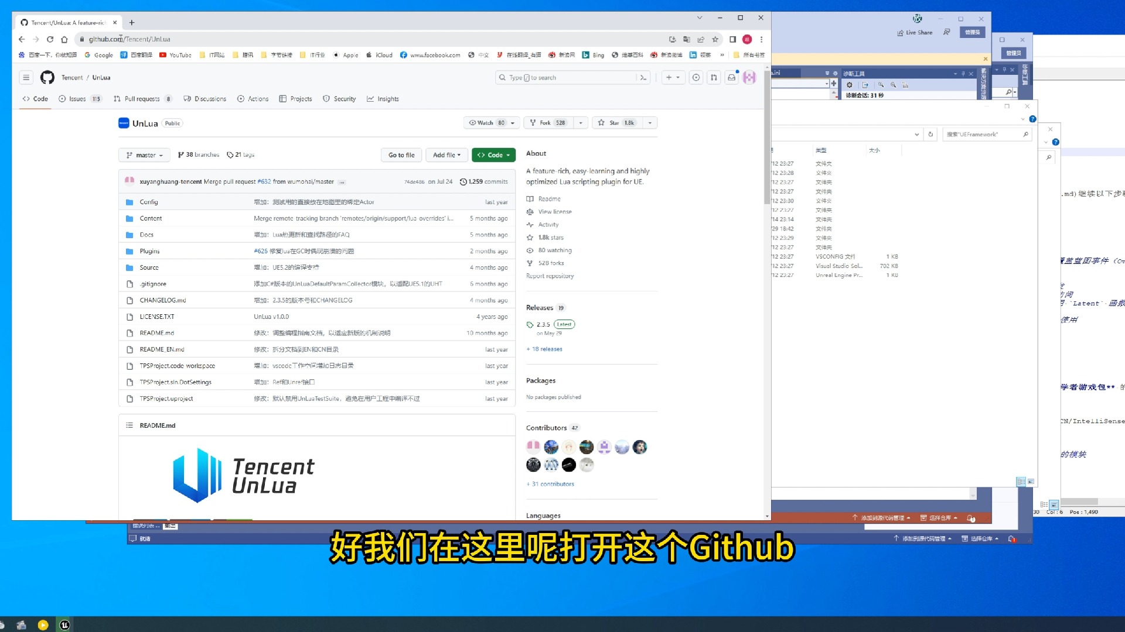Open browser home page icon
The height and width of the screenshot is (632, 1125).
pos(64,39)
